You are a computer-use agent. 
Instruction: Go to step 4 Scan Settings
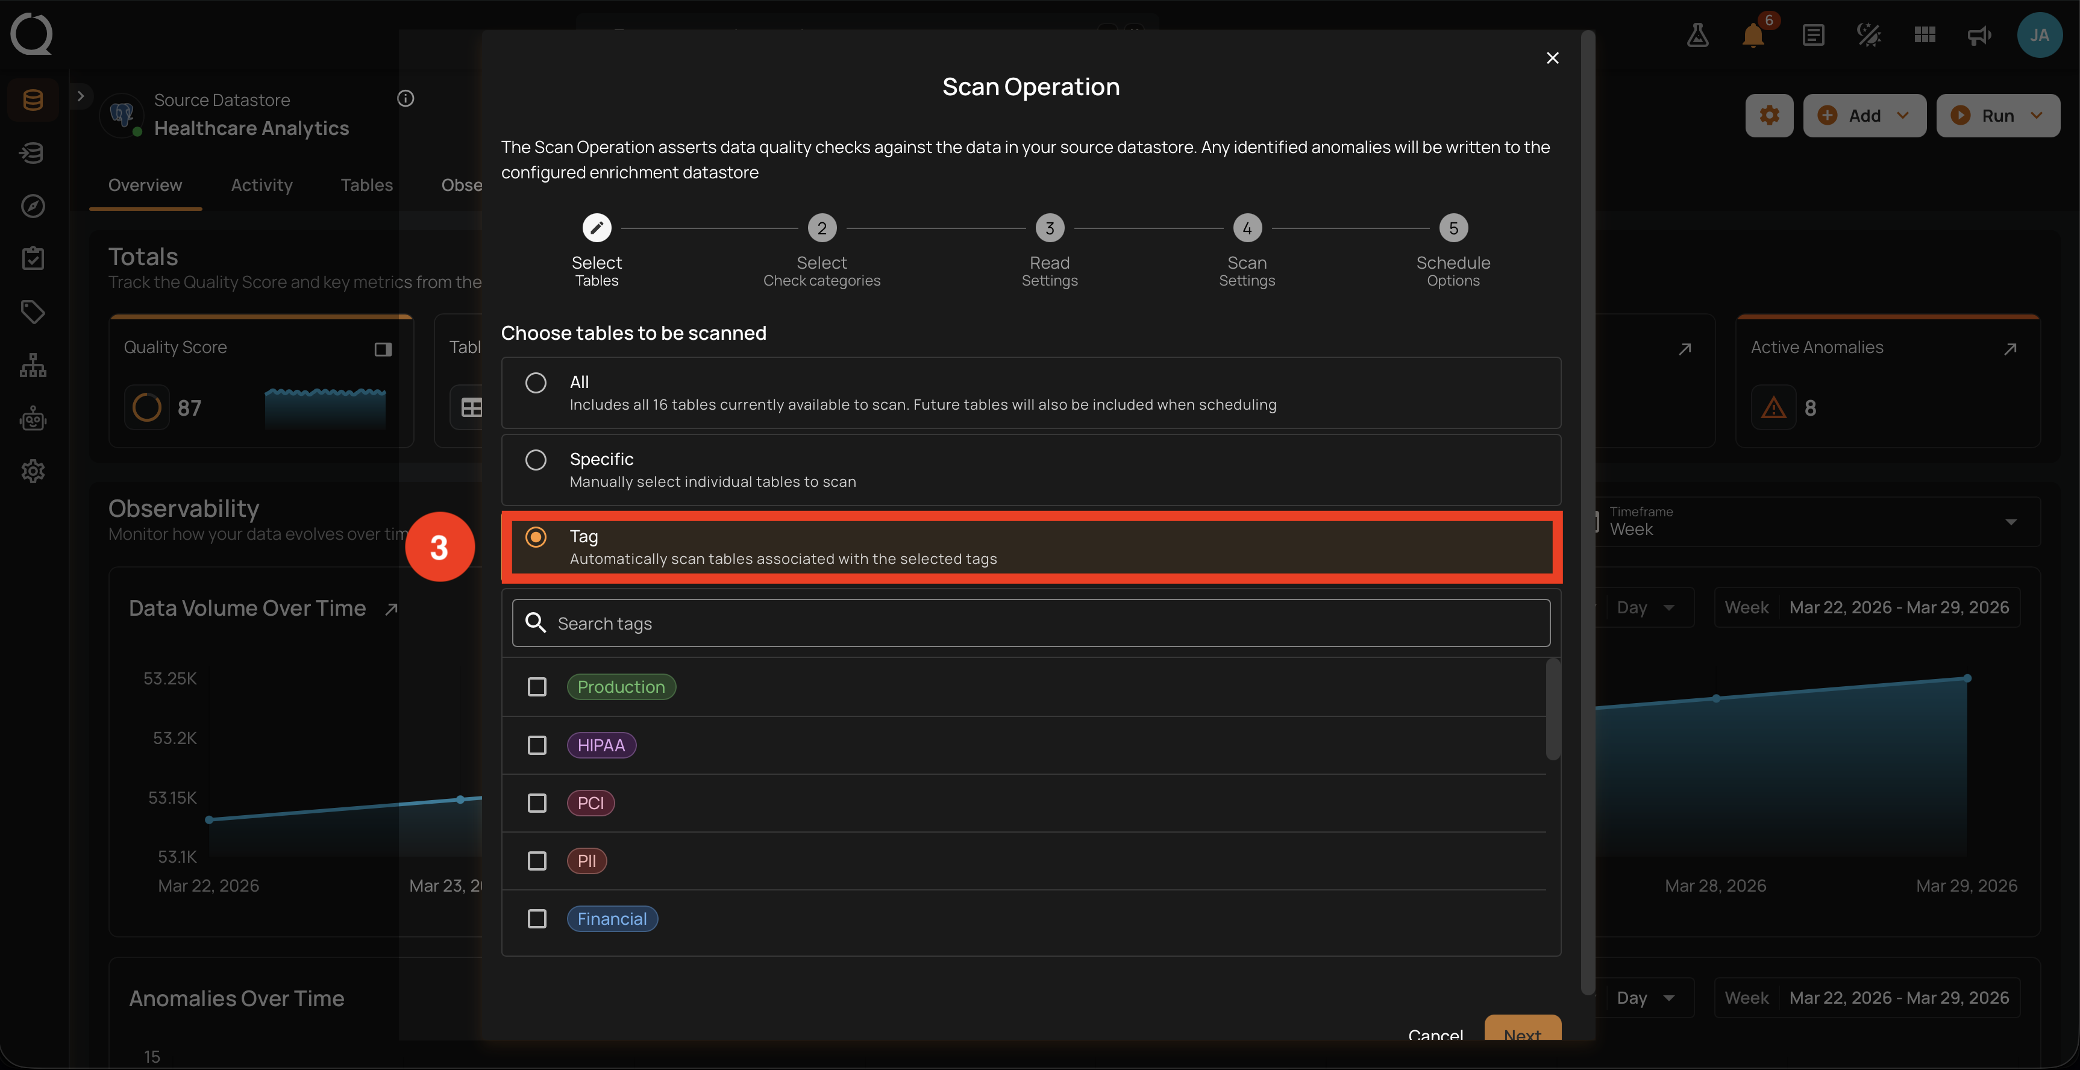point(1247,251)
